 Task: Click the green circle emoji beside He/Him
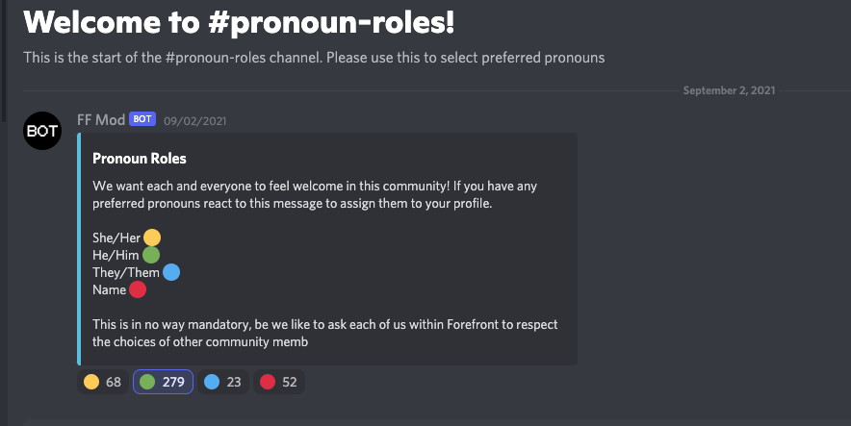(x=150, y=255)
